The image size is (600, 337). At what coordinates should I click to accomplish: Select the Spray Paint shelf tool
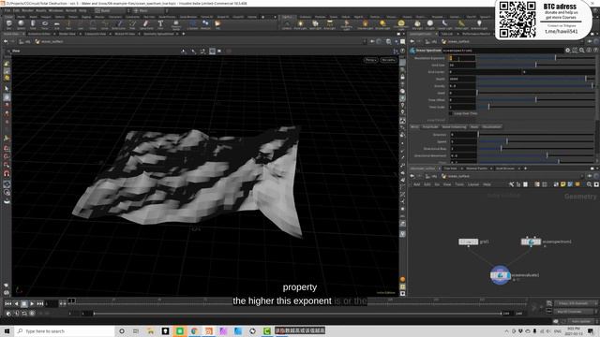146,24
